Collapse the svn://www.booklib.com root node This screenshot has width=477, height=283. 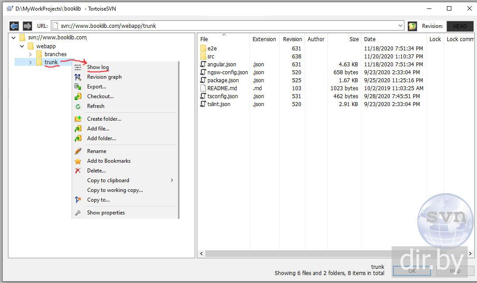click(14, 38)
